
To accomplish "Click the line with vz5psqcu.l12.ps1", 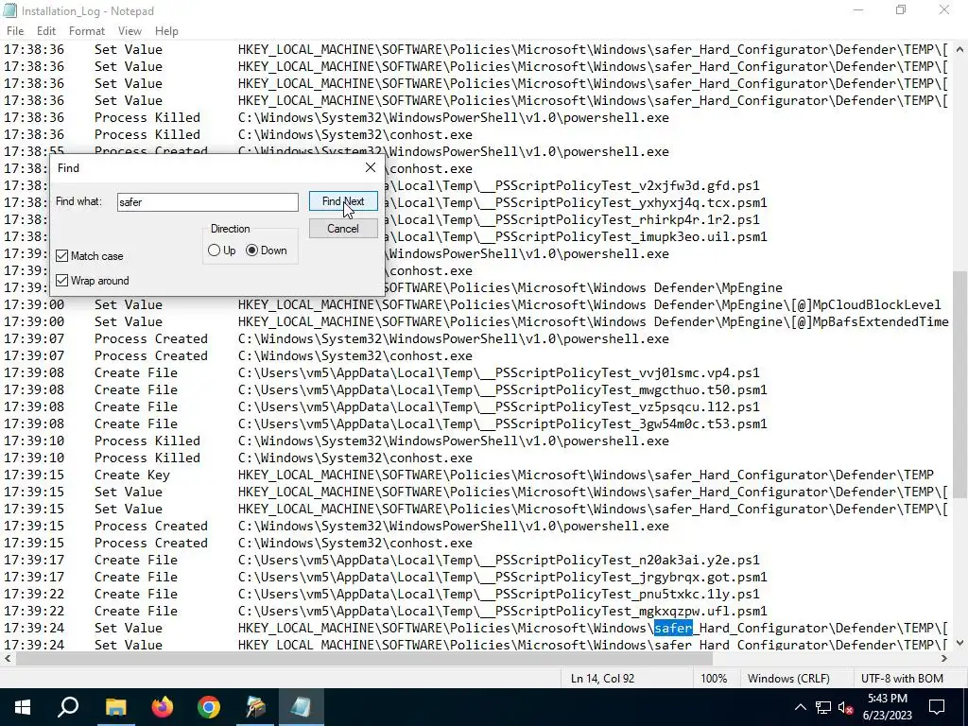I will tap(382, 406).
